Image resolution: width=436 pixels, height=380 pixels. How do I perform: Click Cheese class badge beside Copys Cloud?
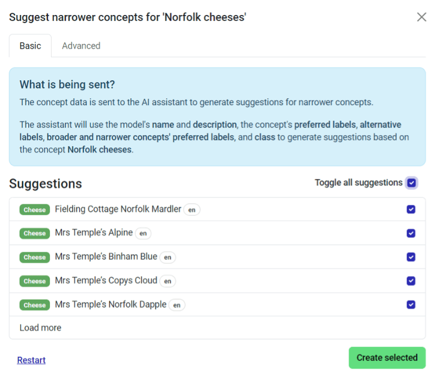point(35,281)
